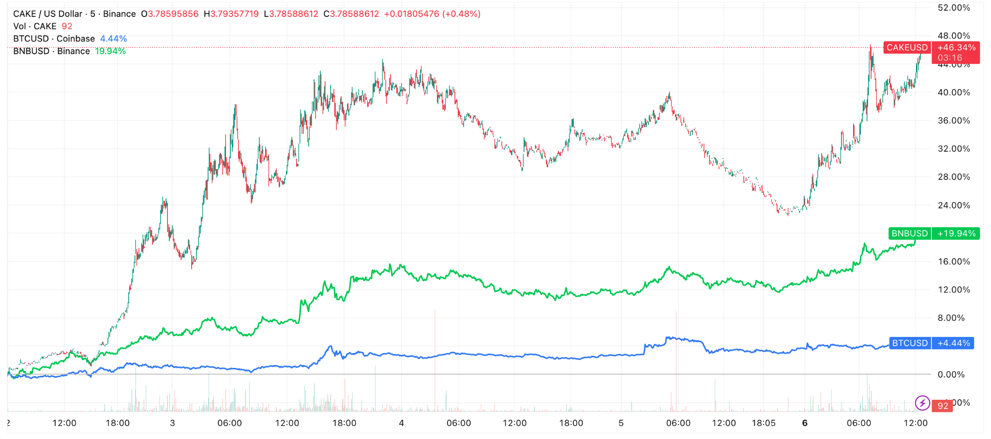
Task: Click the purple lightning bolt icon
Action: 922,403
